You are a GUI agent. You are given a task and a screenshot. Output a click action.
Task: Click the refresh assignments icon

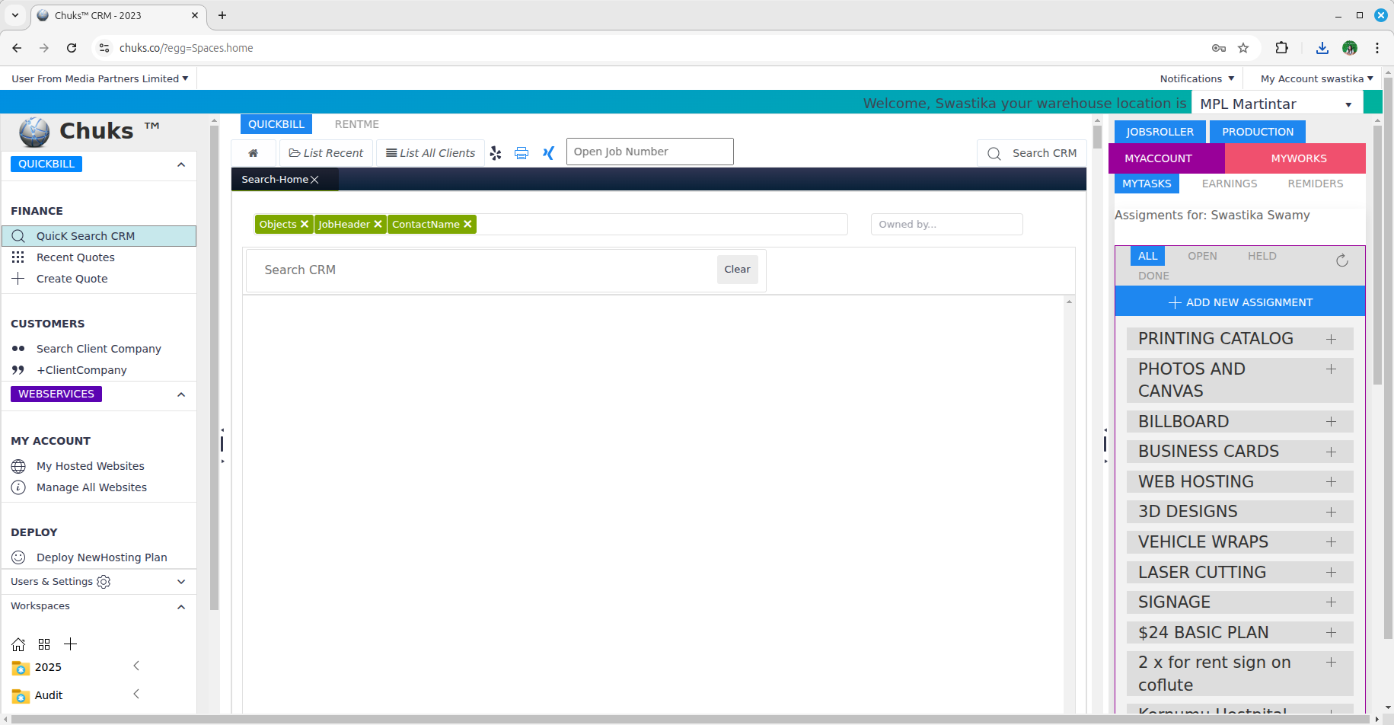(1342, 260)
